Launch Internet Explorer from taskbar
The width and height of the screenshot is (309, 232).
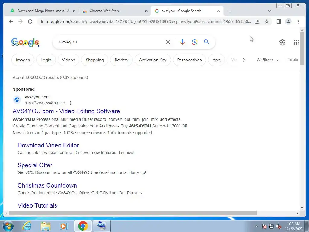coord(27,226)
